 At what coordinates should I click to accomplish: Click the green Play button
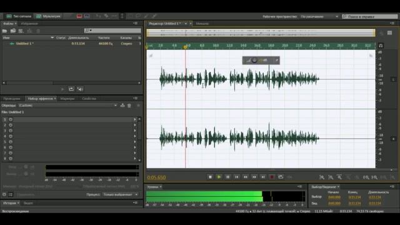(219, 177)
